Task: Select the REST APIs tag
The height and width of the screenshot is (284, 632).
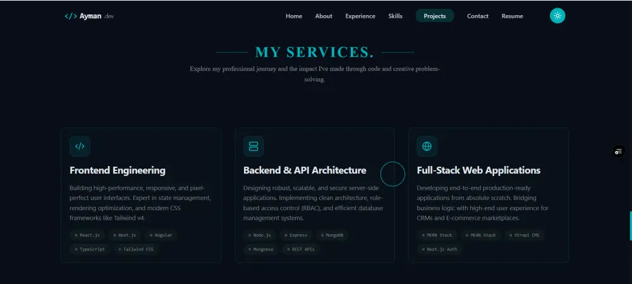Action: pos(301,249)
